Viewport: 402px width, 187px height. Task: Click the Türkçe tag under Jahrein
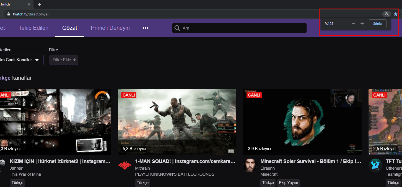point(17,183)
